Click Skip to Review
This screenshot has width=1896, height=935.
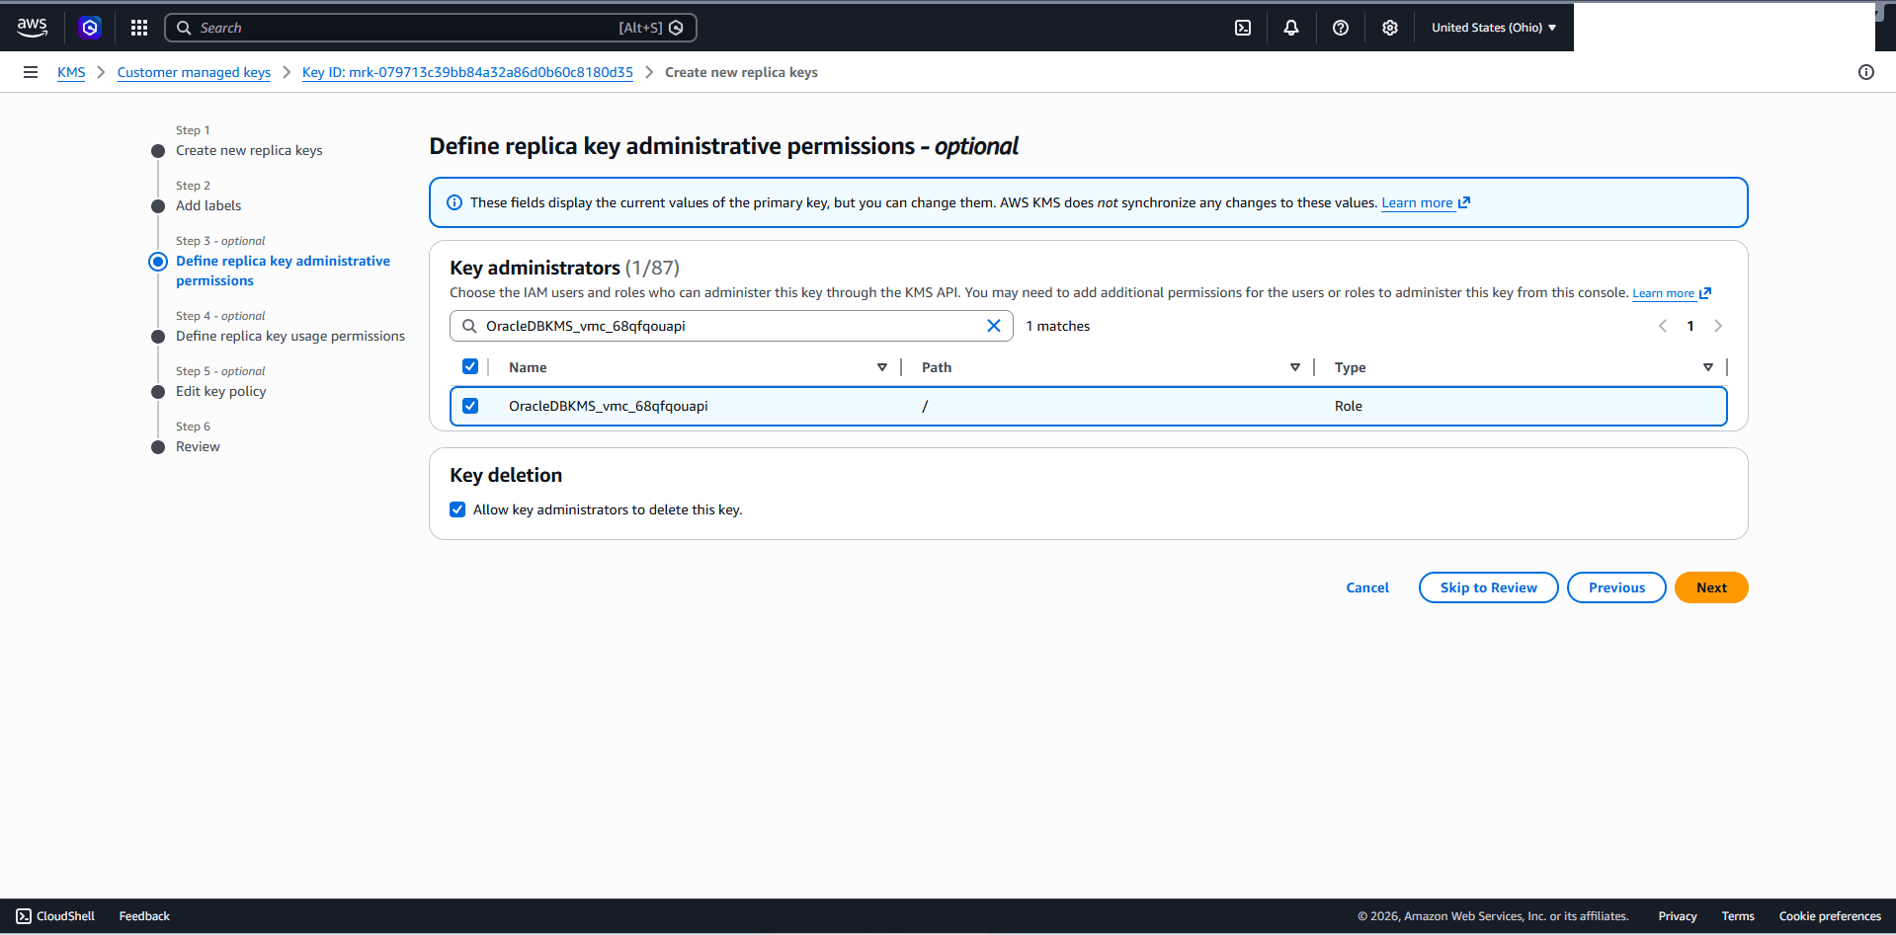coord(1488,587)
